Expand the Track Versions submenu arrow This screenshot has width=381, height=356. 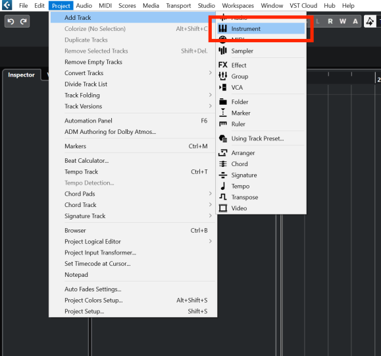coord(210,106)
